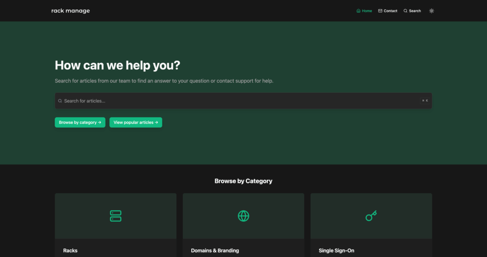Click the ⌘K shortcut badge
Viewport: 487px width, 257px height.
tap(425, 101)
